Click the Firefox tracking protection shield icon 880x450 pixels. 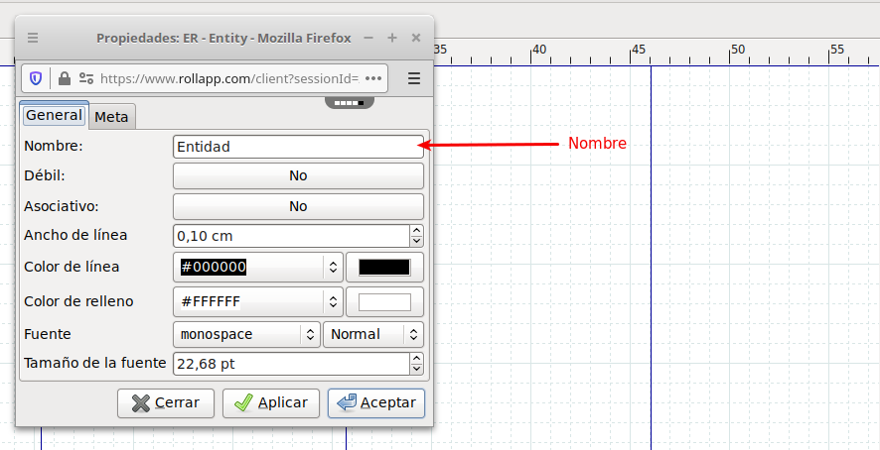tap(36, 78)
